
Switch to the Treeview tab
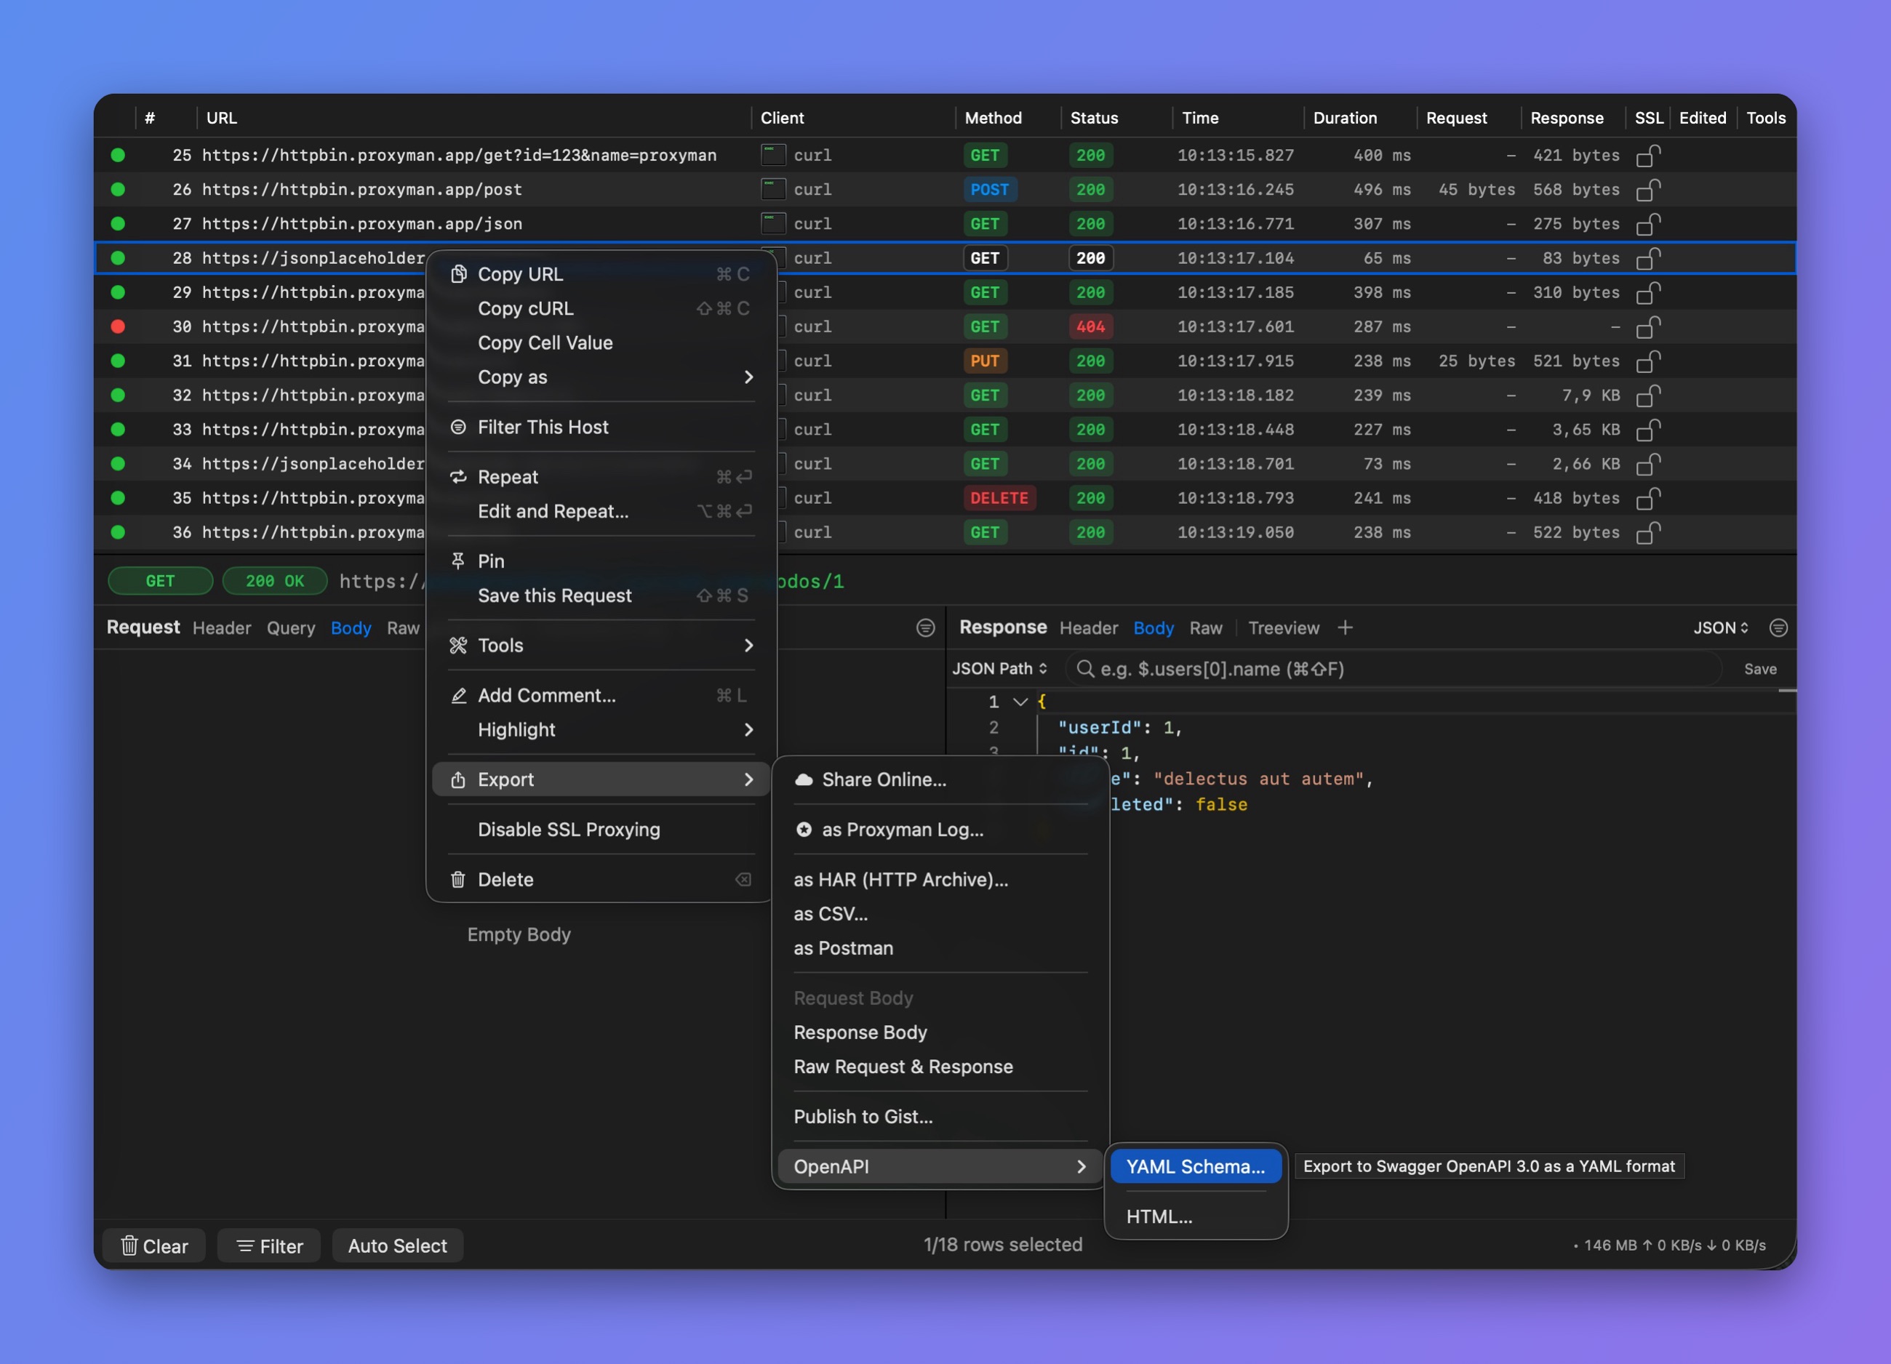(1283, 627)
